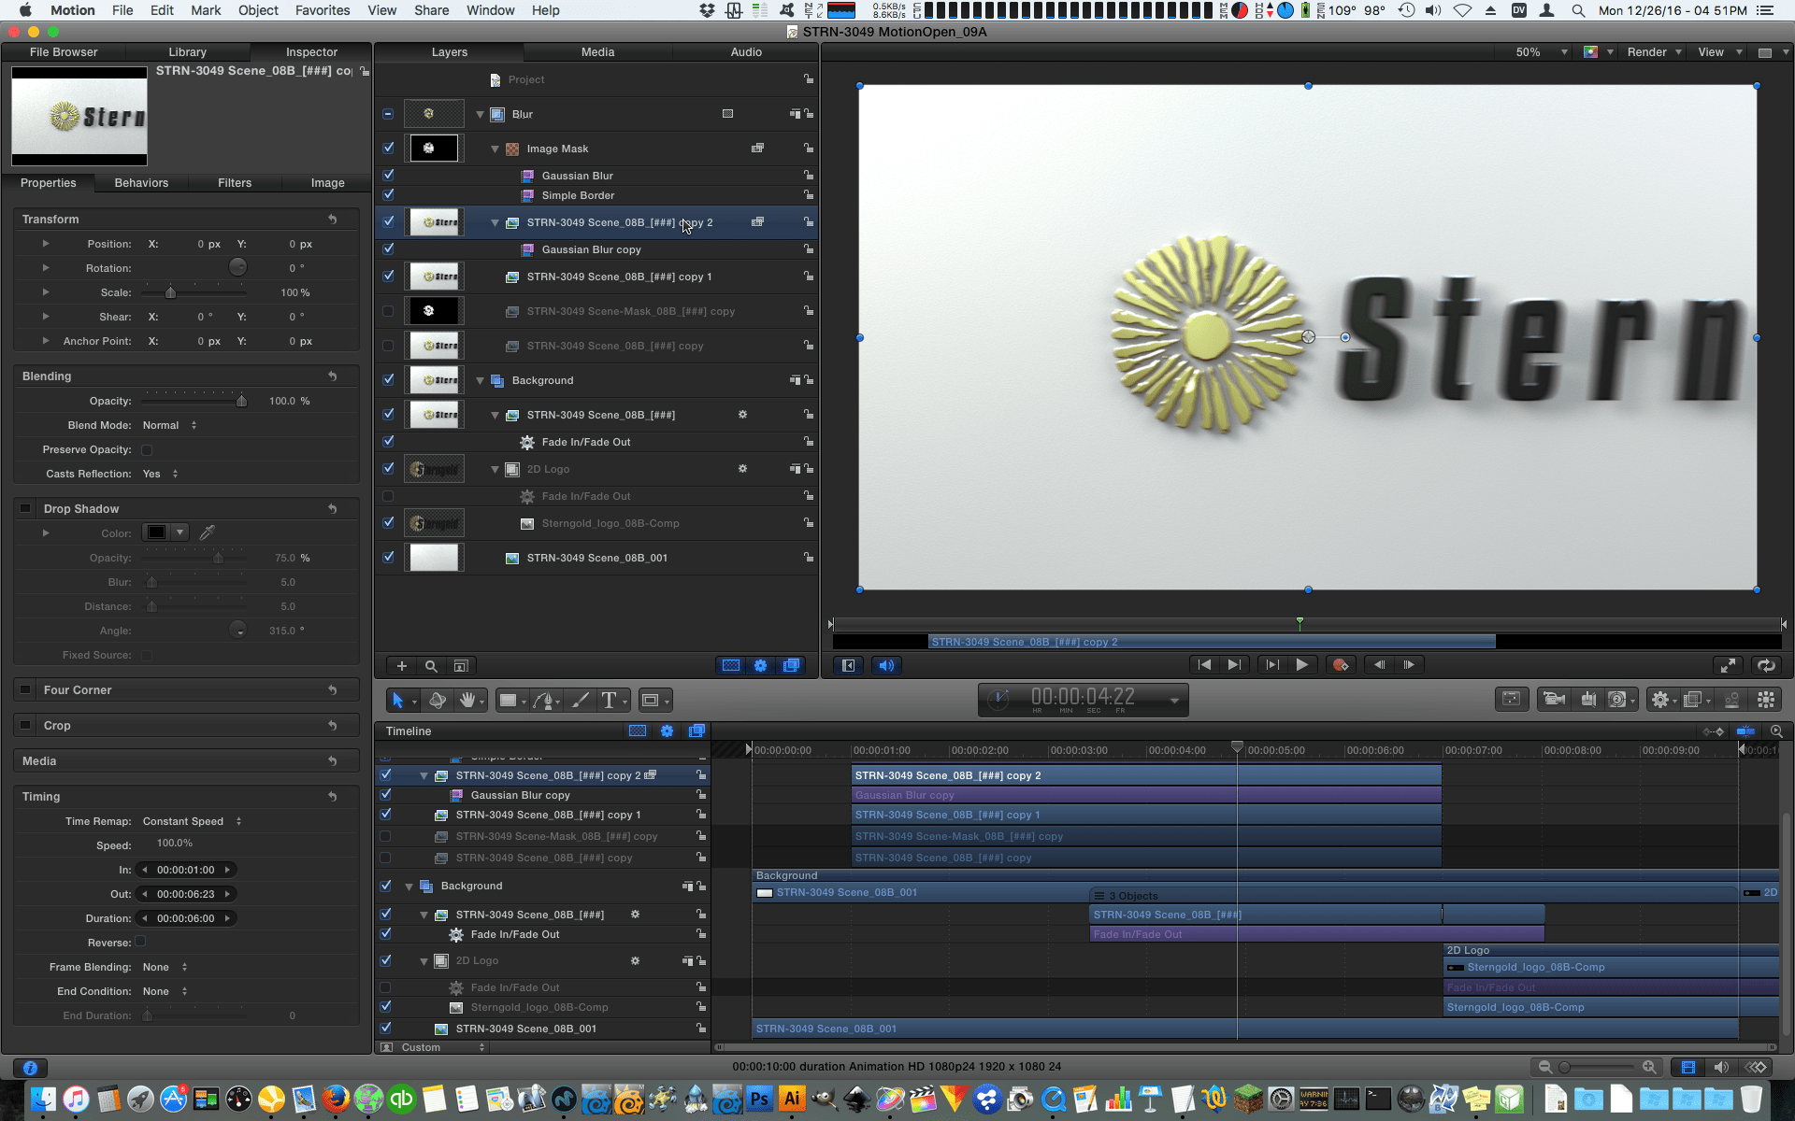Screen dimensions: 1795x1121
Task: Enable the Drop Shadow checkbox
Action: click(26, 509)
